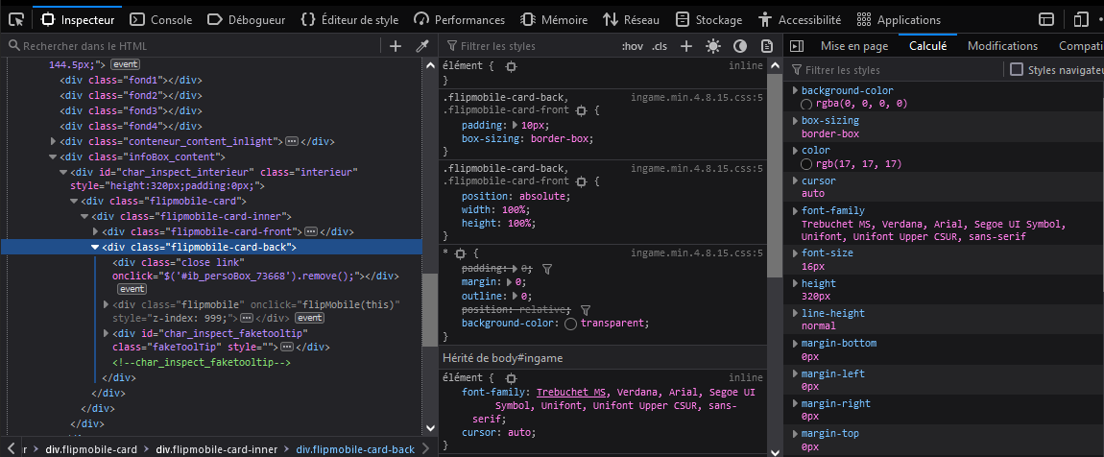Click the eyedropper color picker icon
Viewport: 1104px width, 457px height.
(x=421, y=46)
